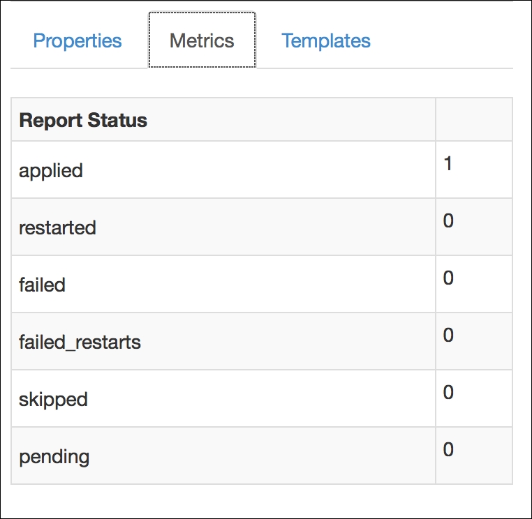Select the failed_restarts row label
The width and height of the screenshot is (532, 519).
(x=80, y=342)
